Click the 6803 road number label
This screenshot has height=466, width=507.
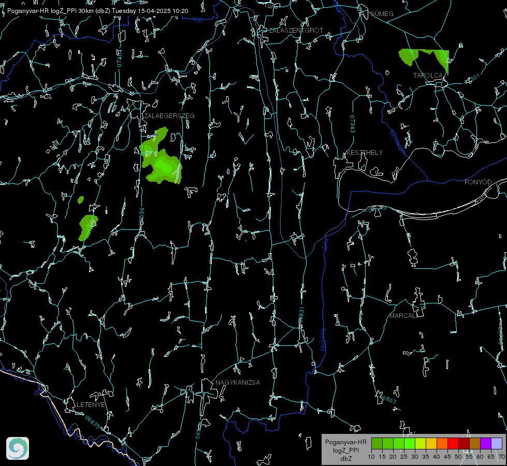(x=388, y=399)
